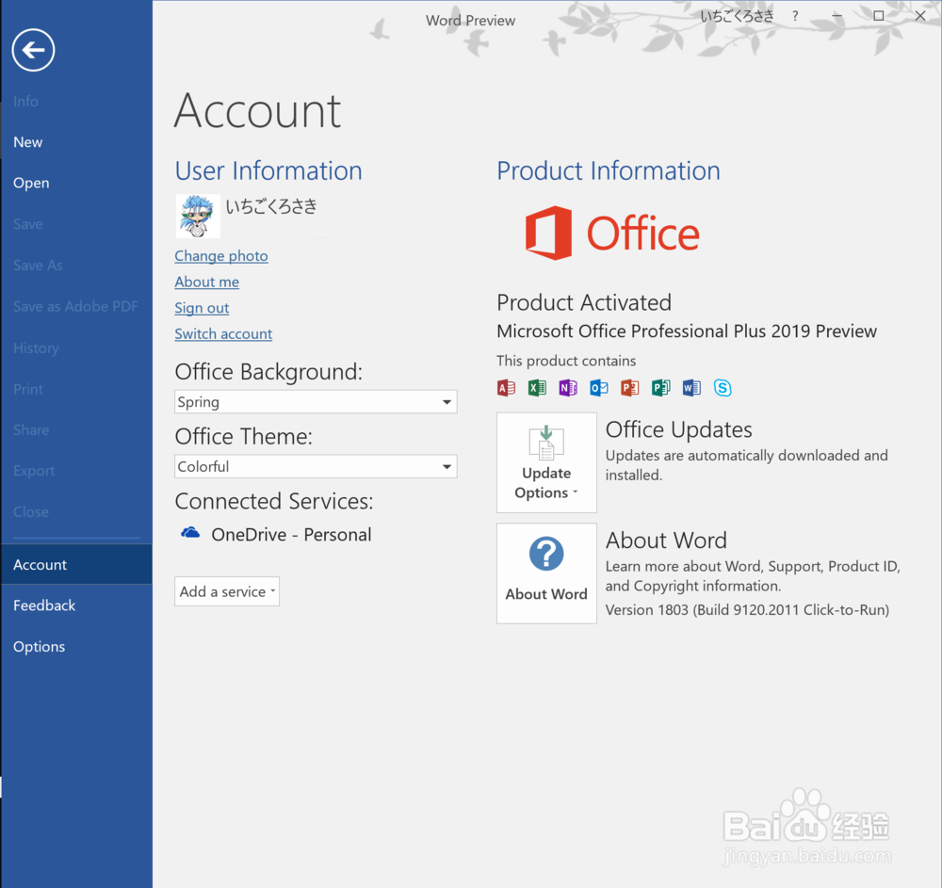This screenshot has width=942, height=888.
Task: Open the Update Options dropdown button
Action: (x=546, y=462)
